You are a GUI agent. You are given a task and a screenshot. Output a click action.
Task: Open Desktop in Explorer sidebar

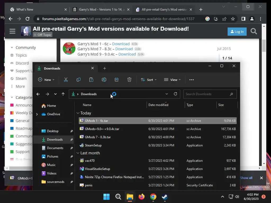pos(53,131)
